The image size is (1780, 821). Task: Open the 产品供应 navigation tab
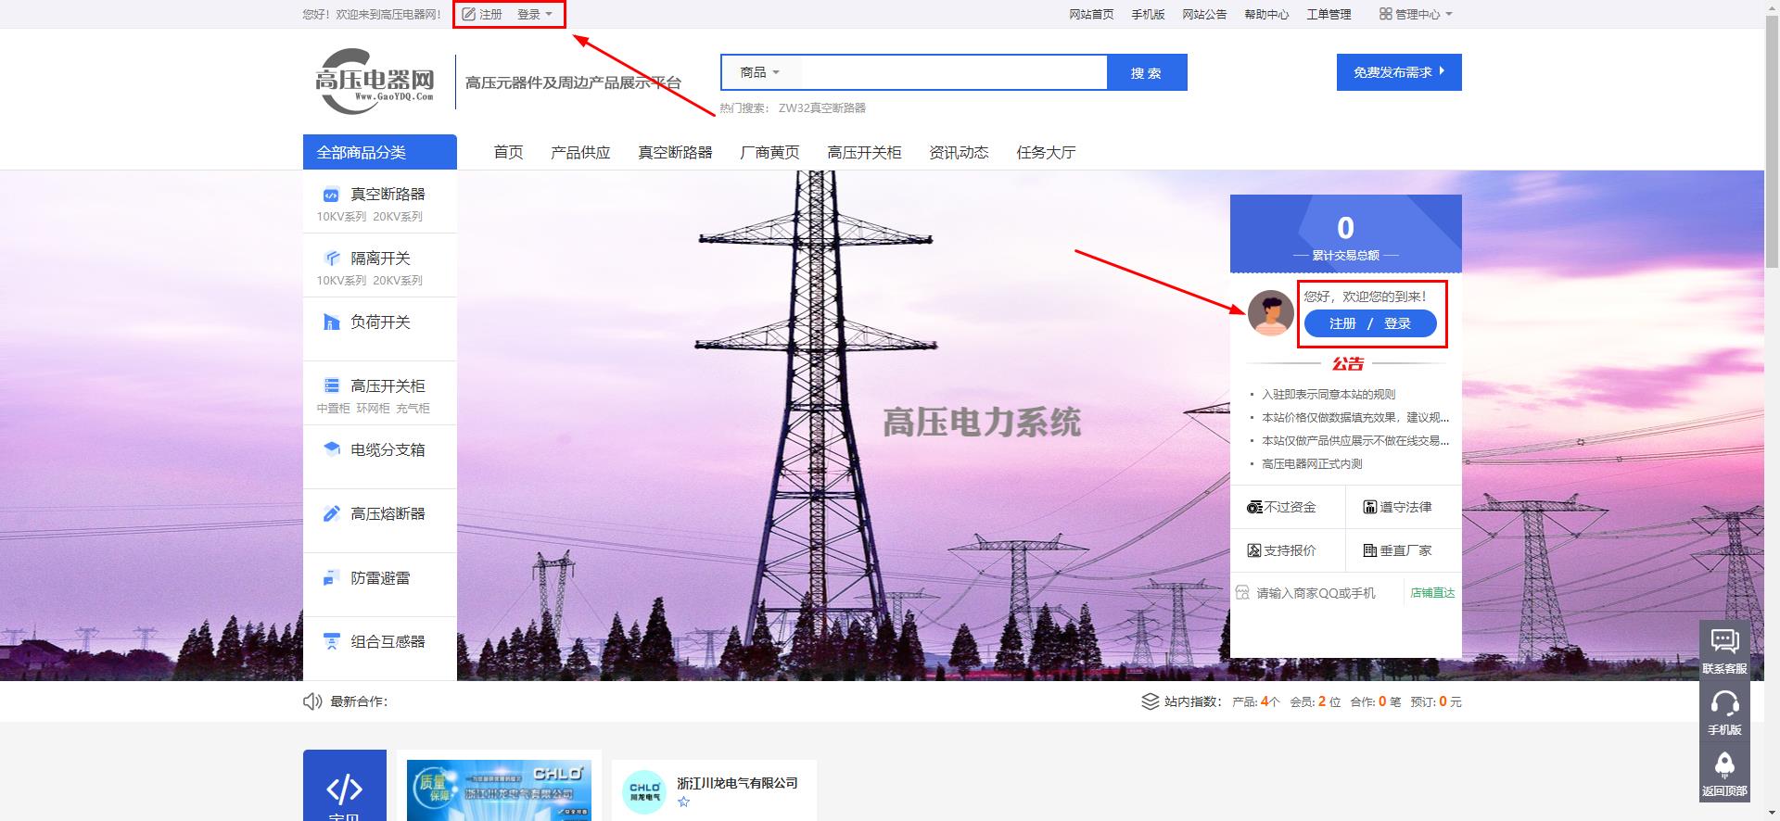point(580,153)
